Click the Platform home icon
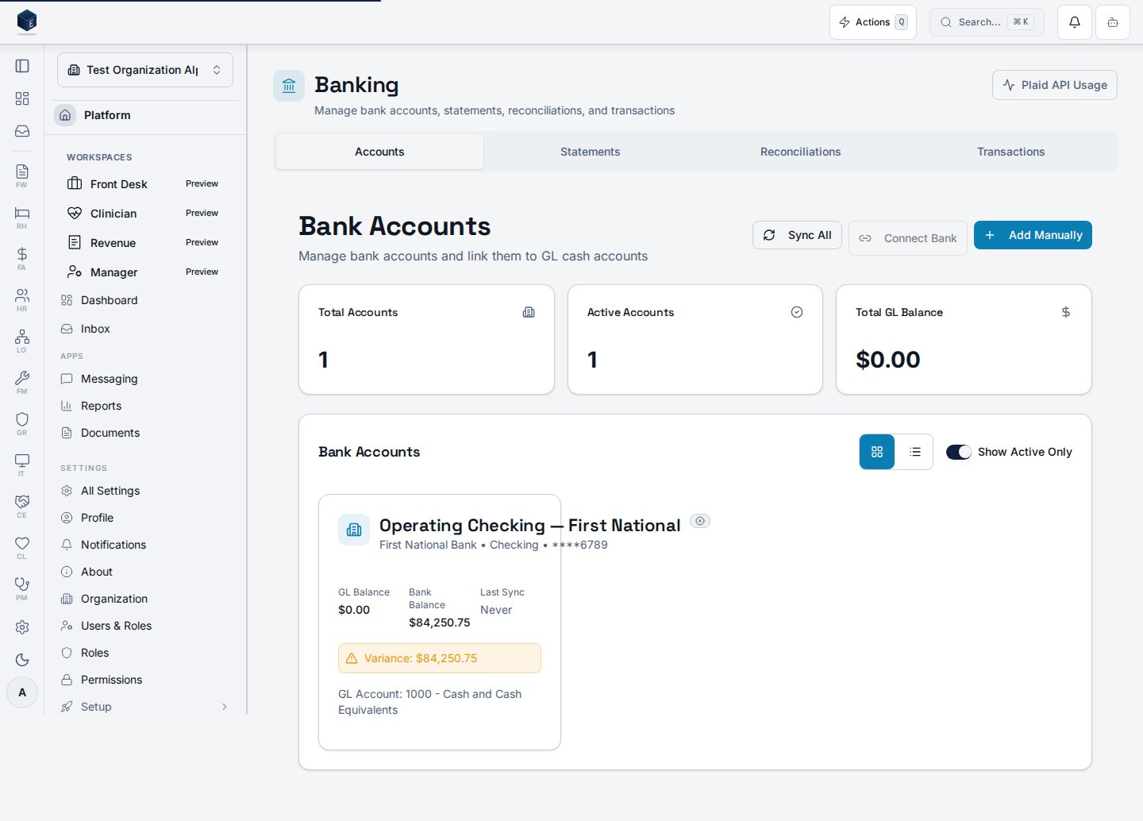 [65, 115]
